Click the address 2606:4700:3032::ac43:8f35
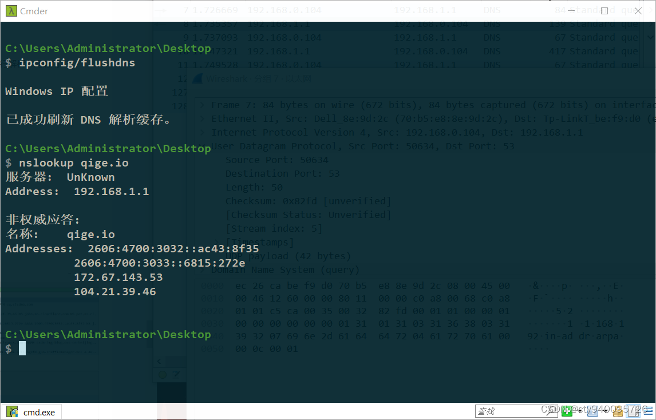The width and height of the screenshot is (656, 420). (x=173, y=249)
